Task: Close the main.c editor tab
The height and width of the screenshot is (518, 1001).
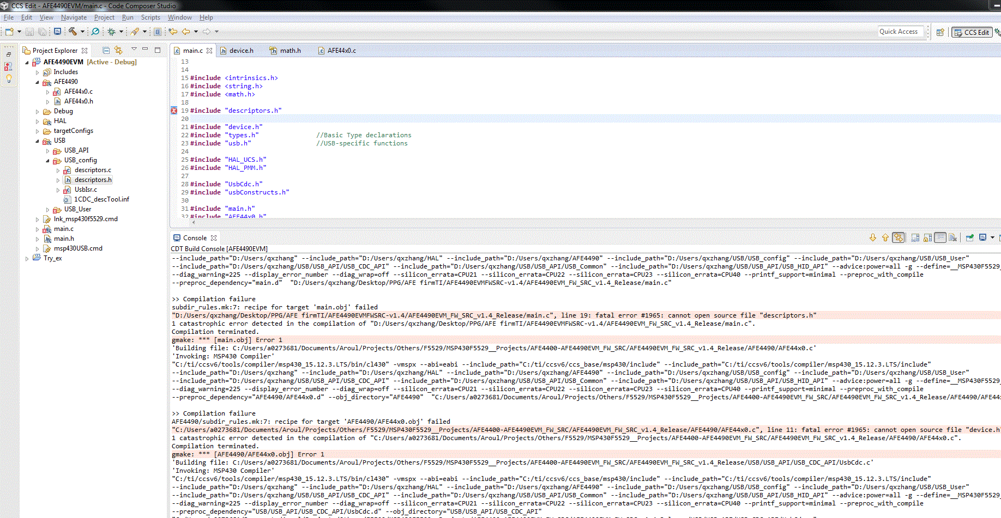Action: coord(209,51)
